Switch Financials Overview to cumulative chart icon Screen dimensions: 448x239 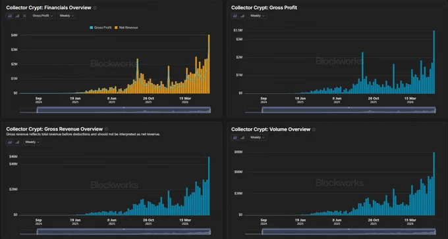[x=17, y=16]
